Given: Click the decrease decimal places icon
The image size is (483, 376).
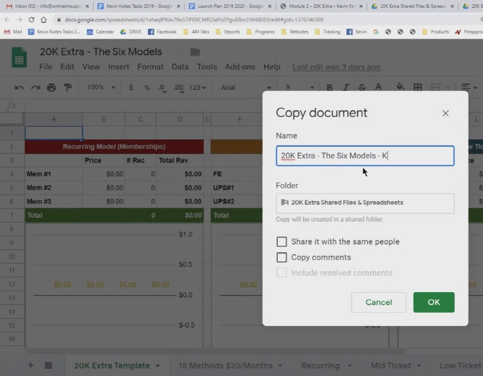Looking at the screenshot, I should click(x=162, y=88).
